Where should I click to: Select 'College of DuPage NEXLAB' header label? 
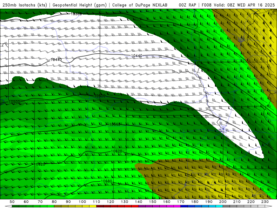tap(140, 5)
